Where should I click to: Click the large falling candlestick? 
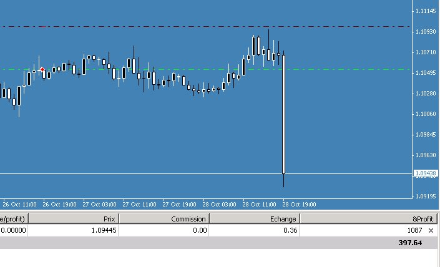point(284,114)
